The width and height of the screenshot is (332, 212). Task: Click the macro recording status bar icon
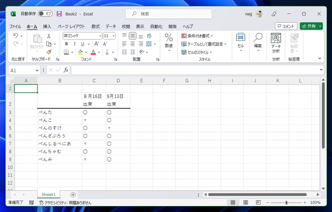(x=31, y=203)
